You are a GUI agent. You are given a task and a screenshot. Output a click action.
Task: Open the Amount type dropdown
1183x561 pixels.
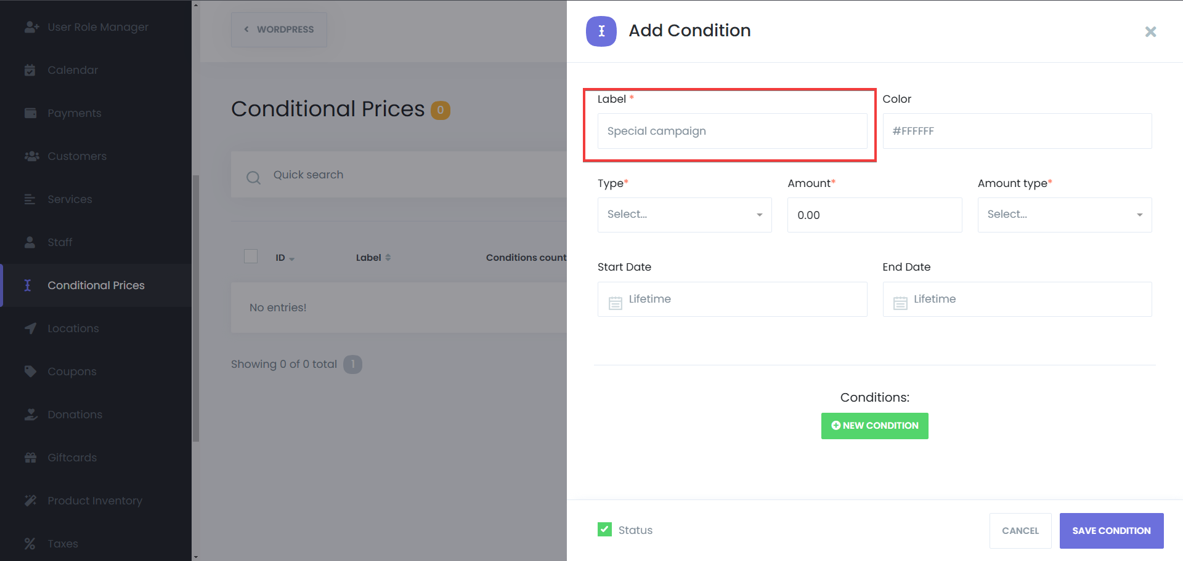pos(1064,215)
